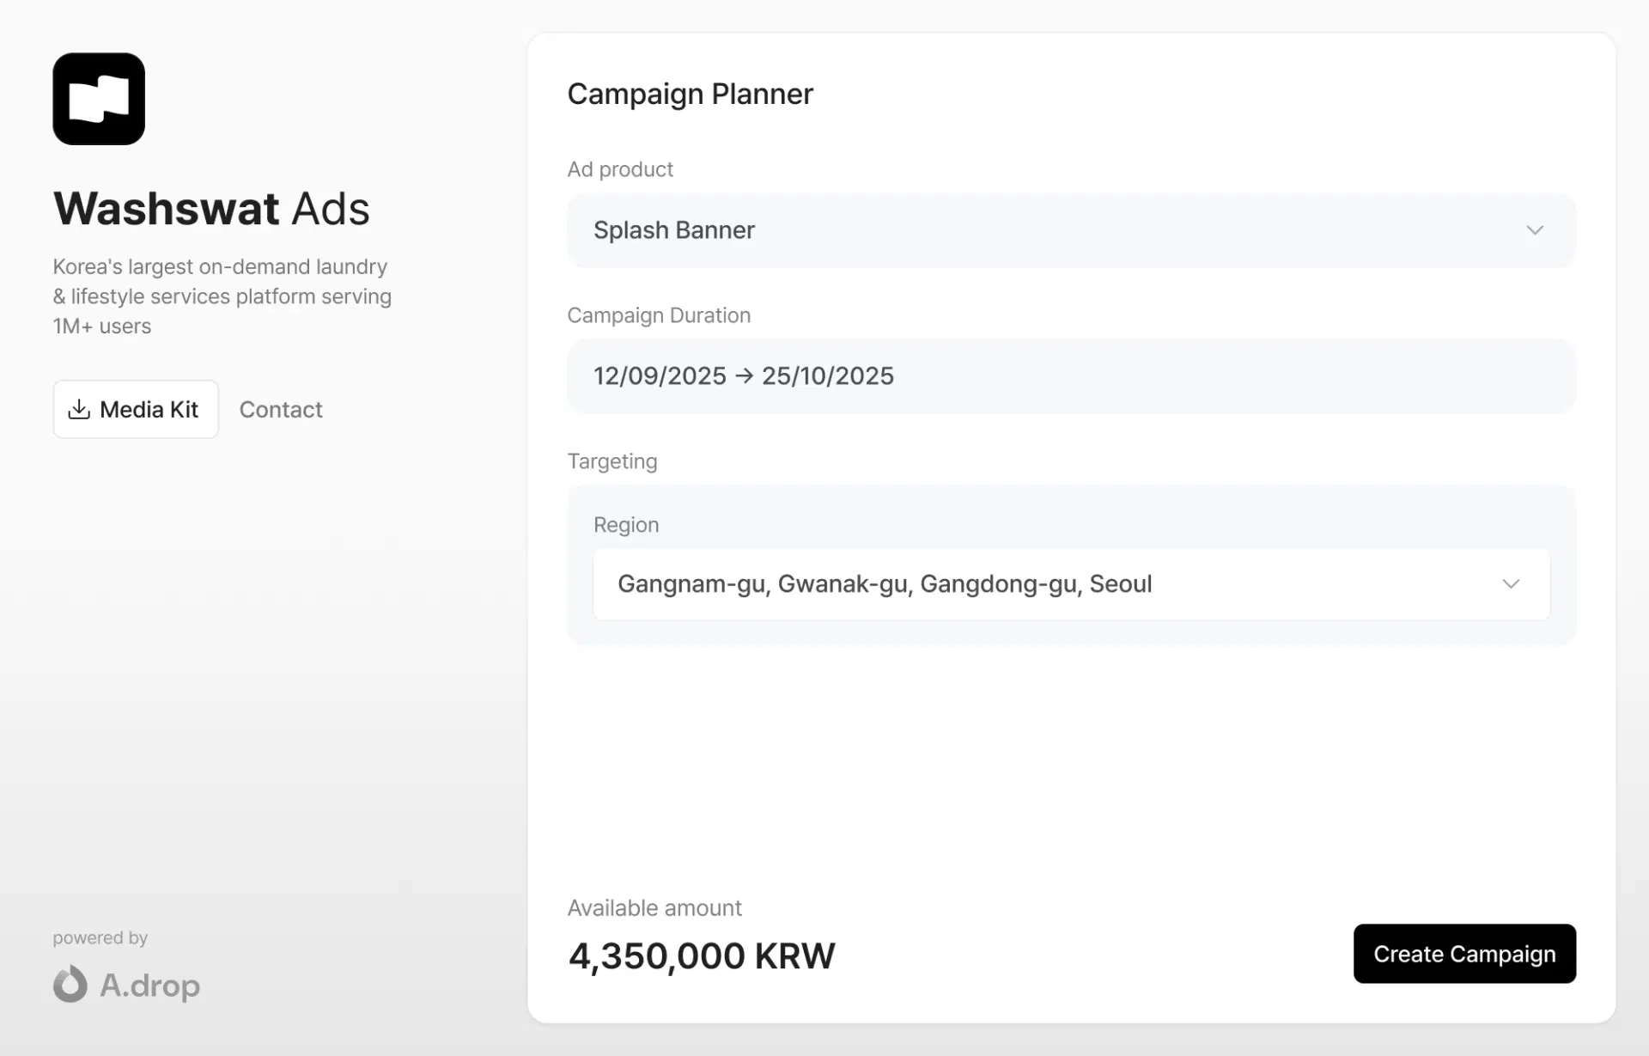Click the Create Campaign button
Screen dimensions: 1649x1056
(1464, 954)
